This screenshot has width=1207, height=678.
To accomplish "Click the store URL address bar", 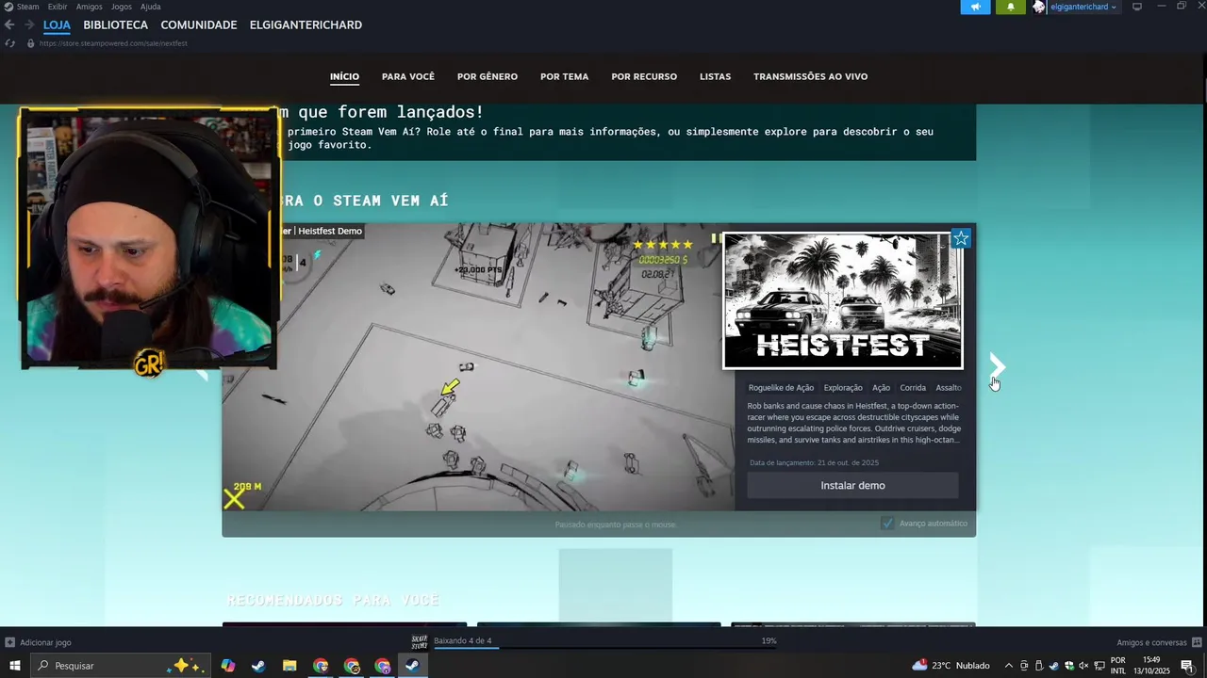I will tap(113, 43).
